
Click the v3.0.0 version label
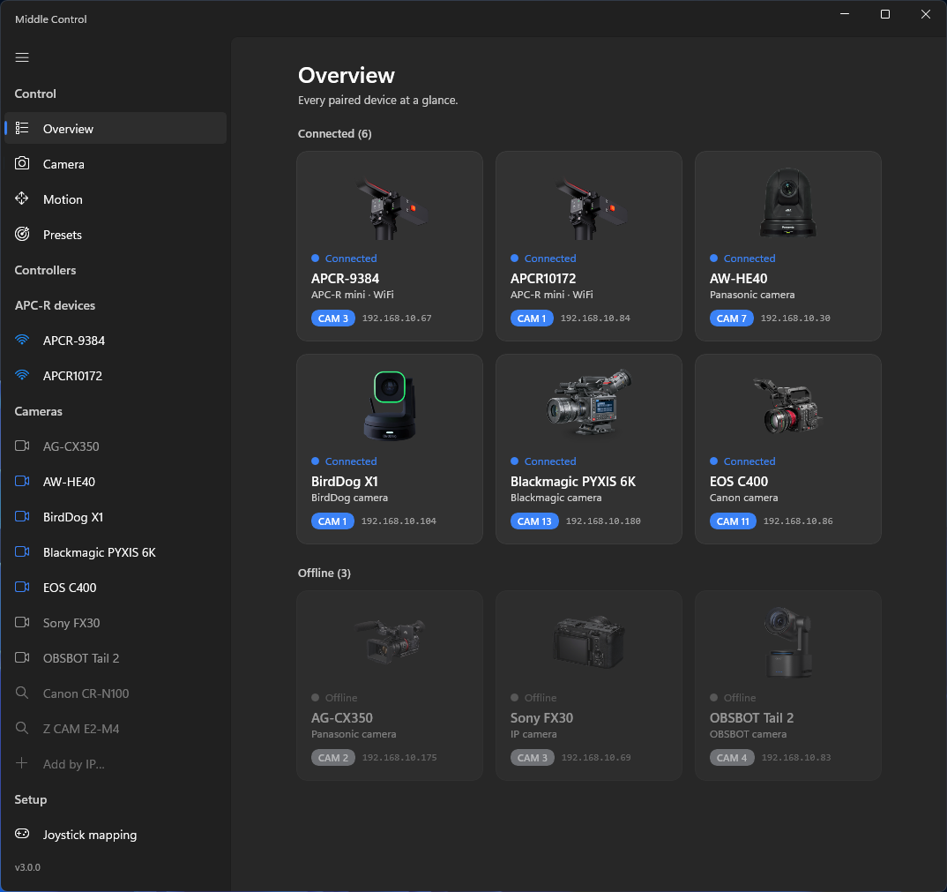[28, 867]
